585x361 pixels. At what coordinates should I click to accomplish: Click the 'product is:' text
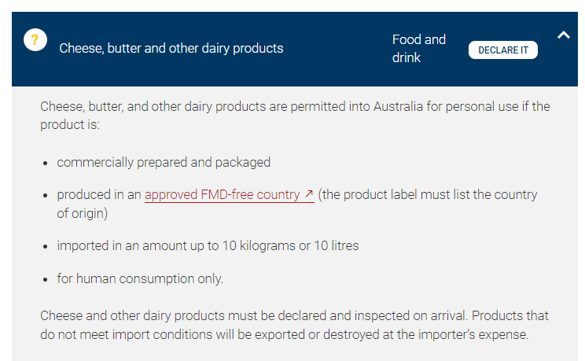(70, 125)
